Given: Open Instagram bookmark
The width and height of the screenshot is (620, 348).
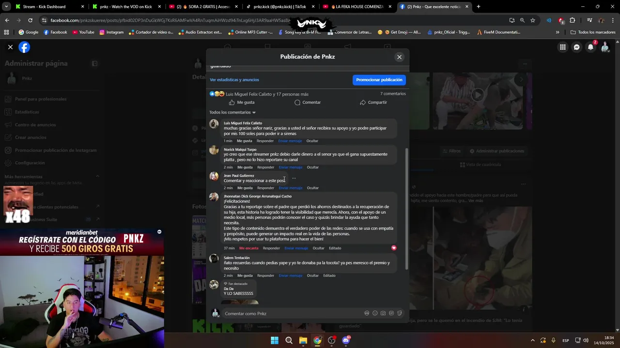Looking at the screenshot, I should pos(111,32).
